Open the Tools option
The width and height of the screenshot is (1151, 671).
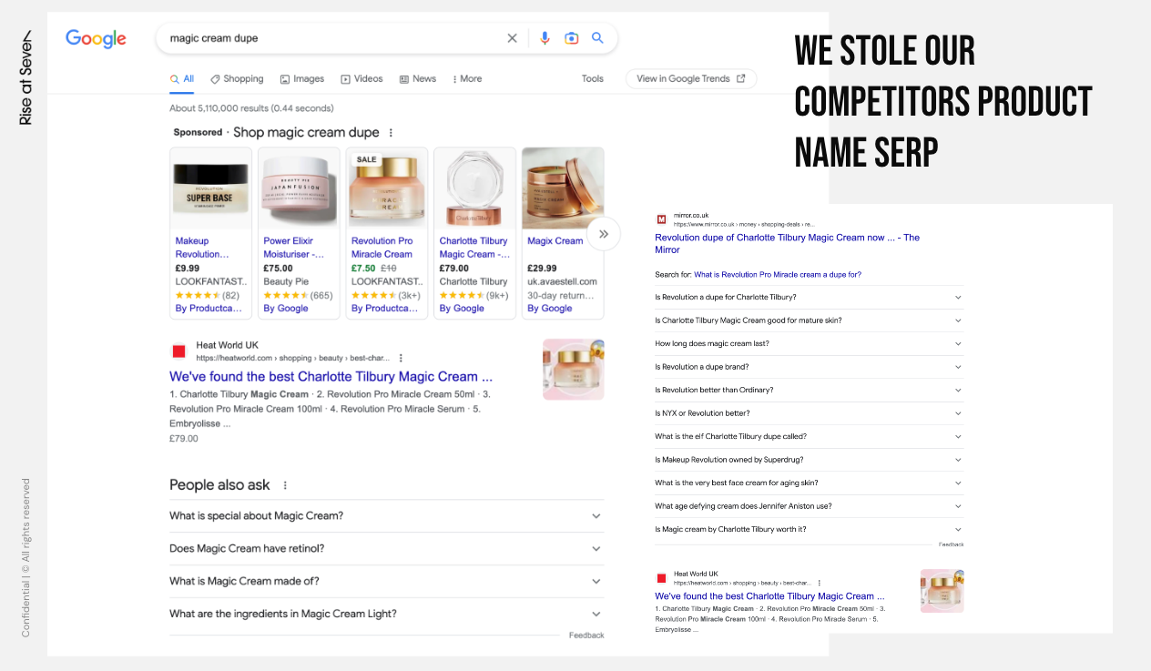tap(593, 79)
